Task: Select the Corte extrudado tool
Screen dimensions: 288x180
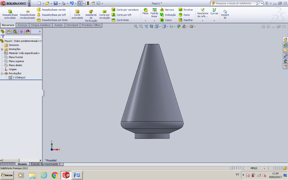Action: (77, 14)
